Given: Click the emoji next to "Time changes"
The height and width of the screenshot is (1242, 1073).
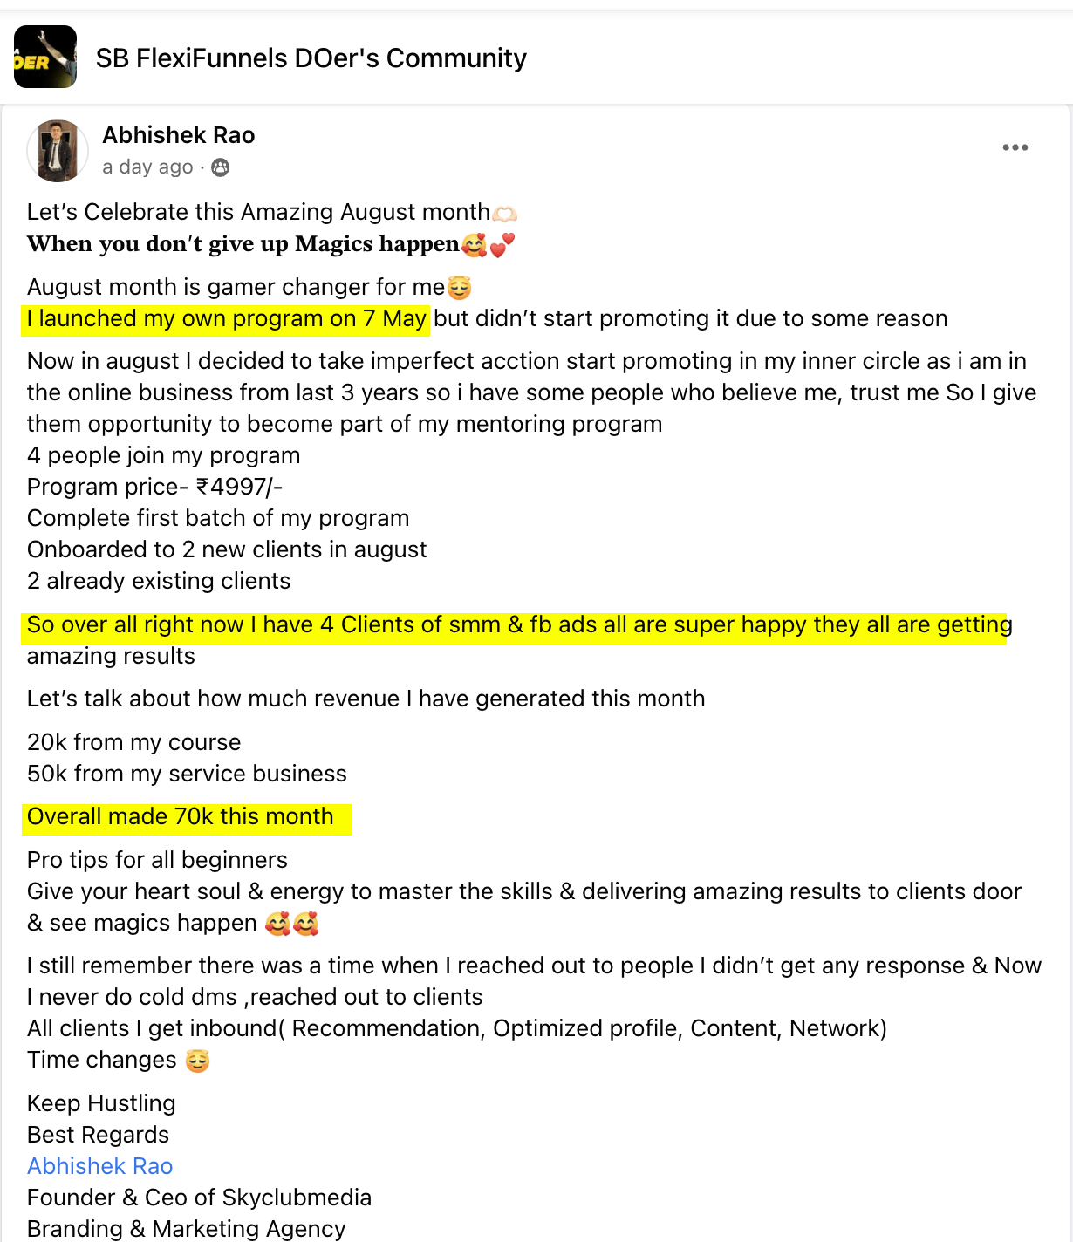Looking at the screenshot, I should click(x=198, y=1061).
